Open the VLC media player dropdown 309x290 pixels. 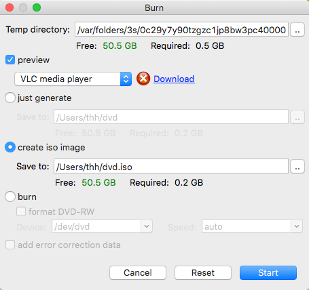(73, 79)
